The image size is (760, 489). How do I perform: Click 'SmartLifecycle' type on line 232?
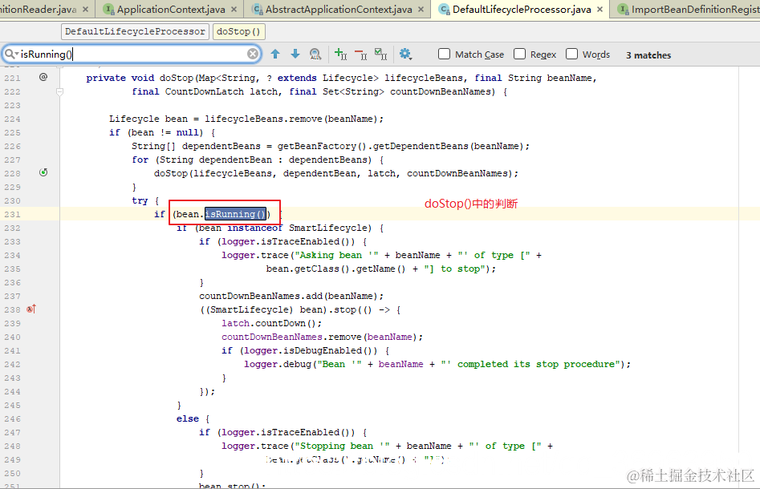330,228
